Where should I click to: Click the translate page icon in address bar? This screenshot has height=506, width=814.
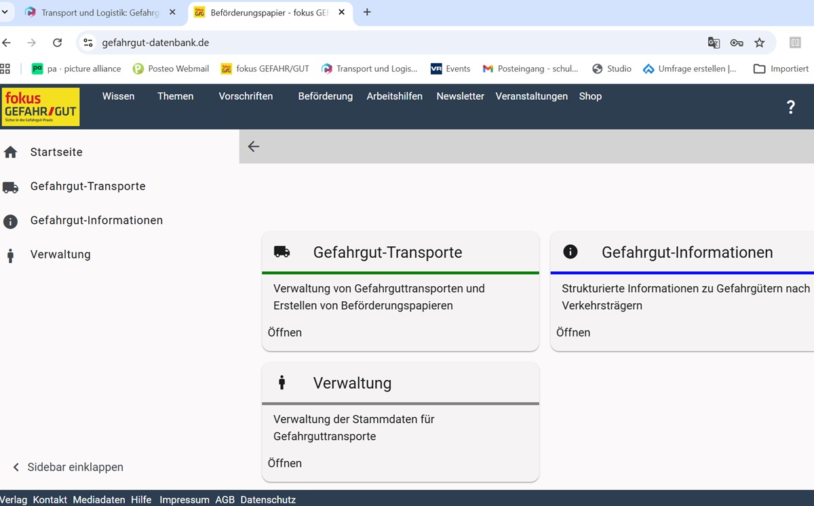[714, 43]
